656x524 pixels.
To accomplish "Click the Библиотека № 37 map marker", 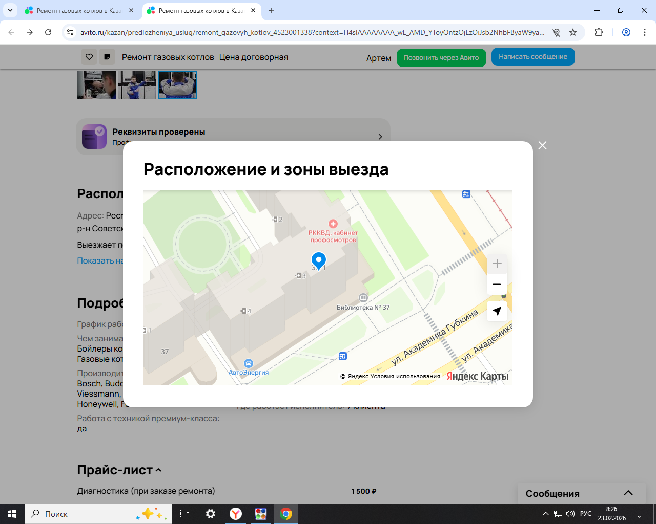I will (363, 298).
